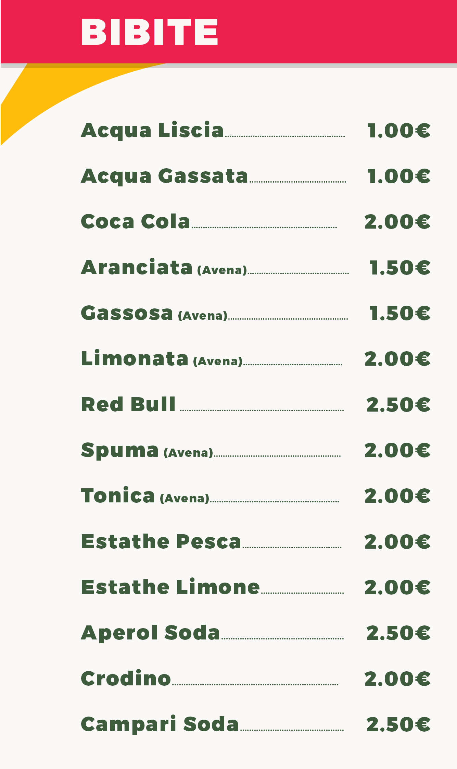Viewport: 457px width, 769px height.
Task: Pick the Estathe Pesca entry
Action: coord(161,541)
